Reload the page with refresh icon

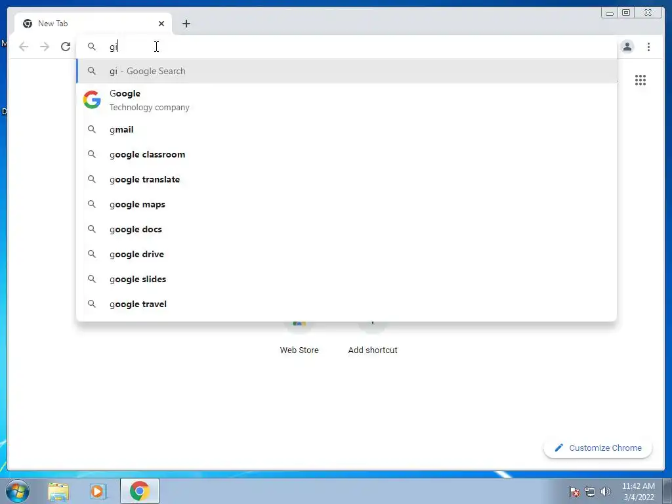click(66, 47)
